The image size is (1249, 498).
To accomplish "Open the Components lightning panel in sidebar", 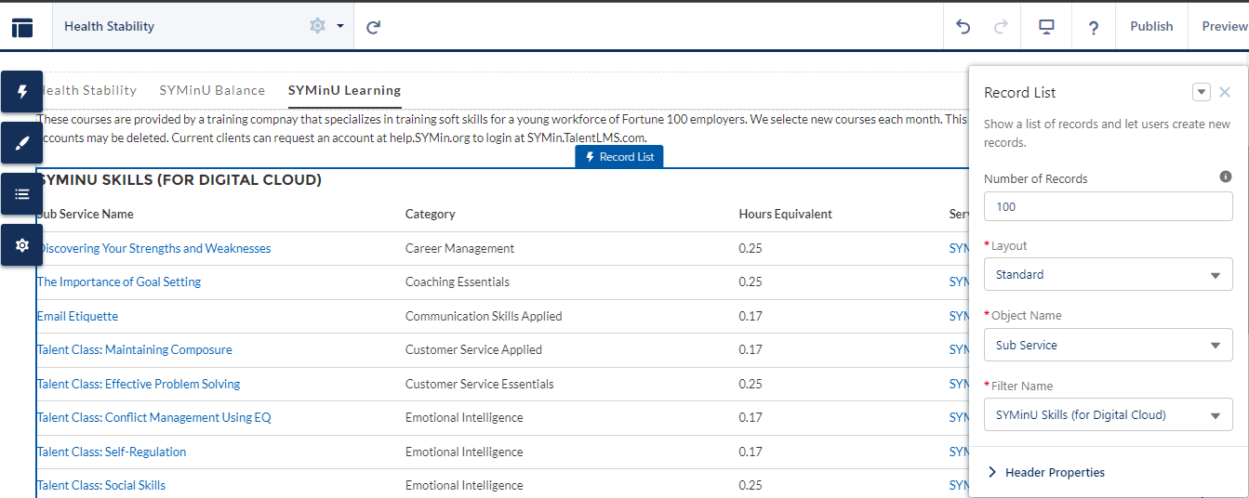I will [22, 92].
